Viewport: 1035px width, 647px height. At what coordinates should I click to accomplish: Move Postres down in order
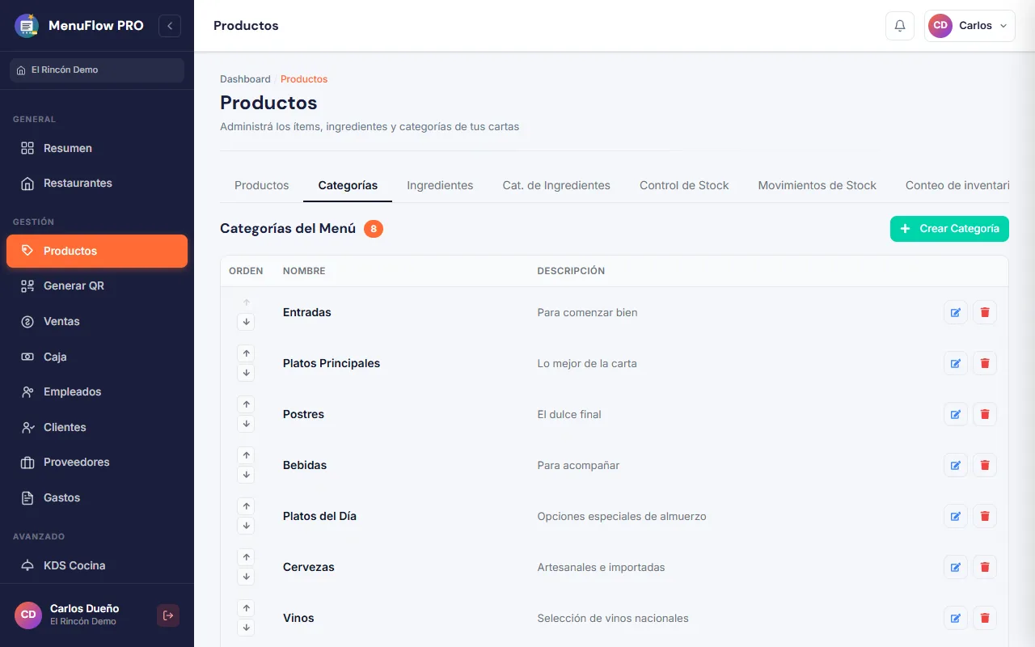click(x=247, y=424)
